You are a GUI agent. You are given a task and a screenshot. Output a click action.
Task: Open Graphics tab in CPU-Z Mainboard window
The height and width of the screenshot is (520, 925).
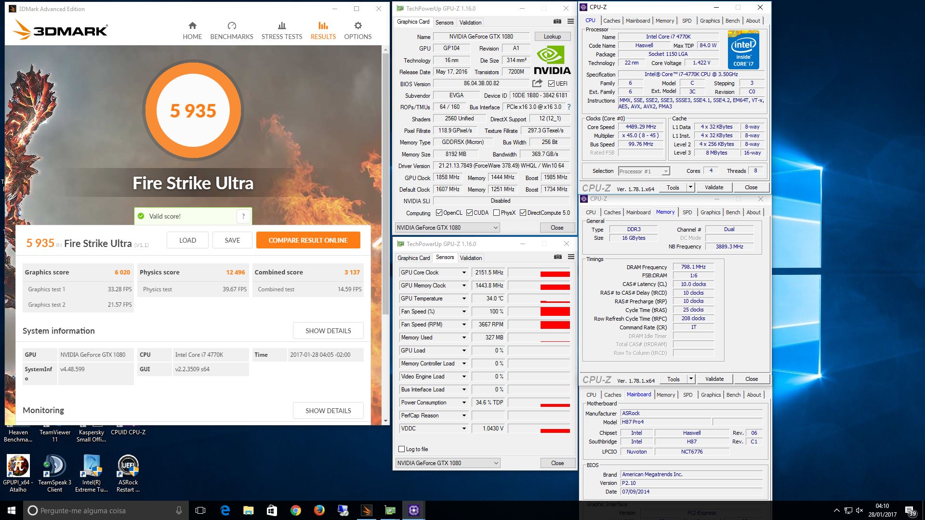pos(711,395)
